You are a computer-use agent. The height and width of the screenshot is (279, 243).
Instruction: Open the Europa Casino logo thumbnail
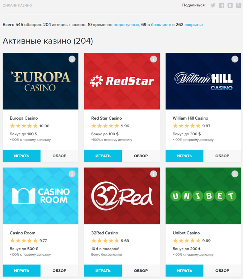click(x=40, y=81)
